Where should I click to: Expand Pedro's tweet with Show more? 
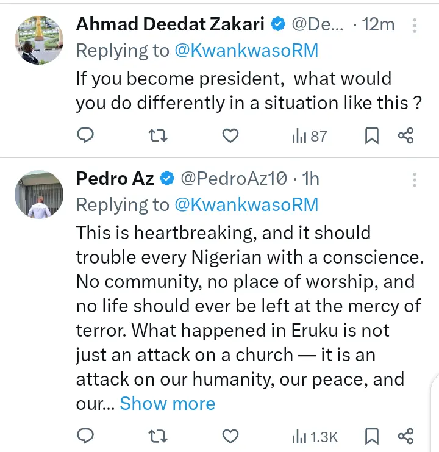167,404
